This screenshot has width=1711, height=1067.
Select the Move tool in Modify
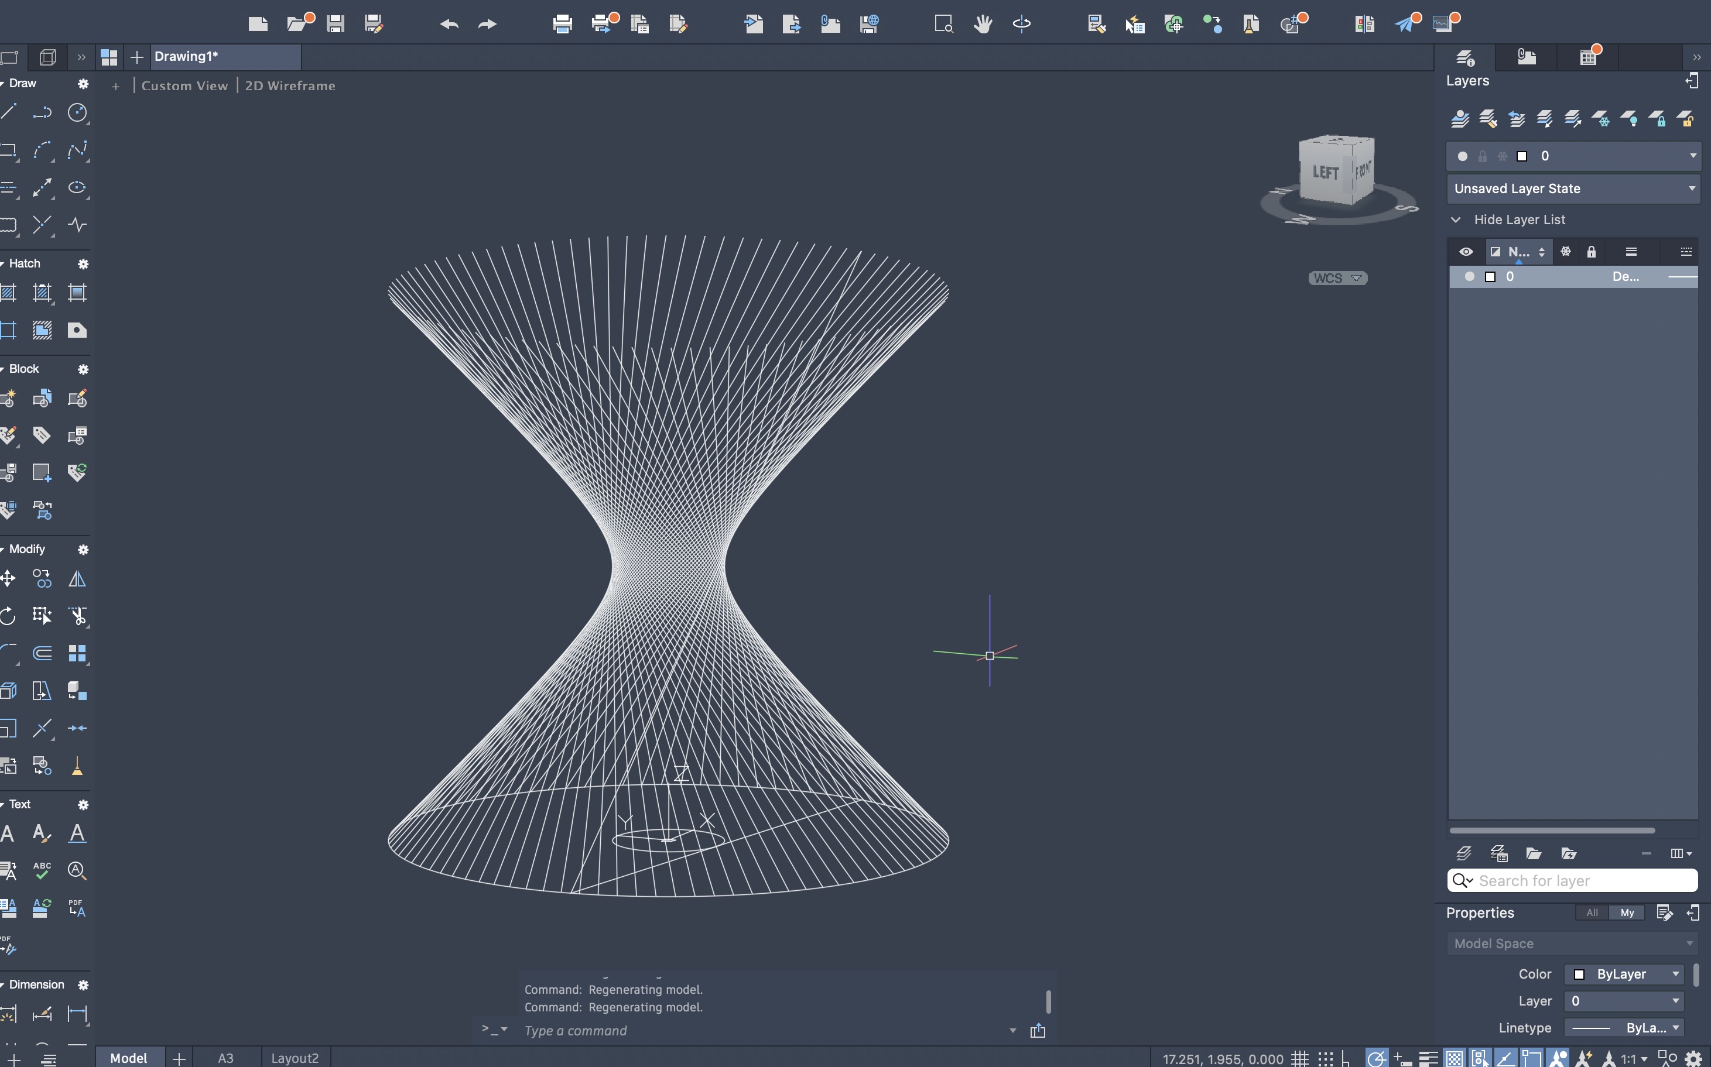(x=8, y=579)
